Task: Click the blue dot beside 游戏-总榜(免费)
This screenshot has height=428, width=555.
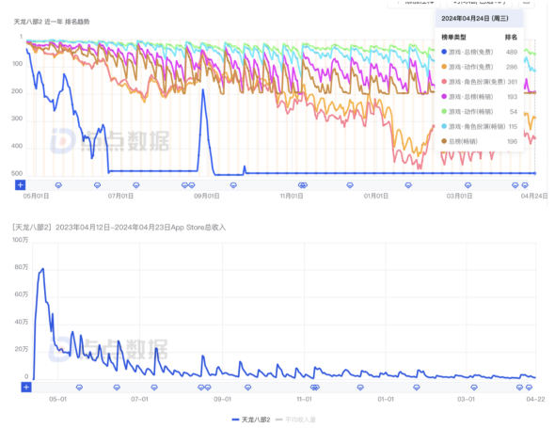Action: coord(444,52)
